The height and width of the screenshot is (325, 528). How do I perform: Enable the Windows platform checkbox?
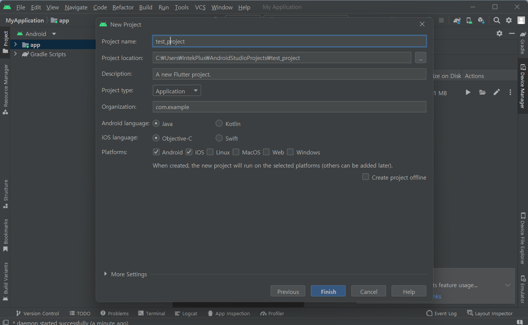pos(290,152)
